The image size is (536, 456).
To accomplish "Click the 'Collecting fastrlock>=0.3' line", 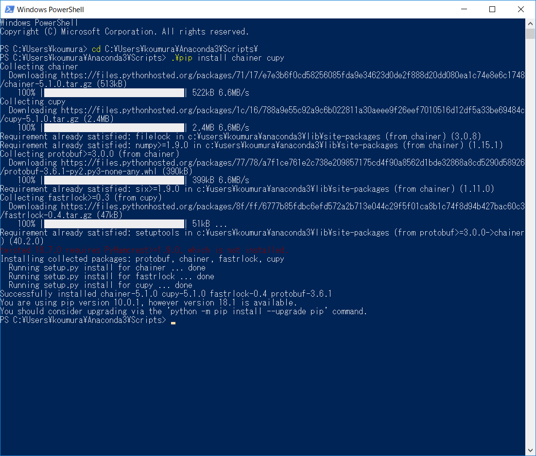I will click(81, 198).
